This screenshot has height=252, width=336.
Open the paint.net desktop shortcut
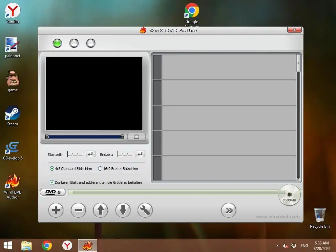point(13,47)
